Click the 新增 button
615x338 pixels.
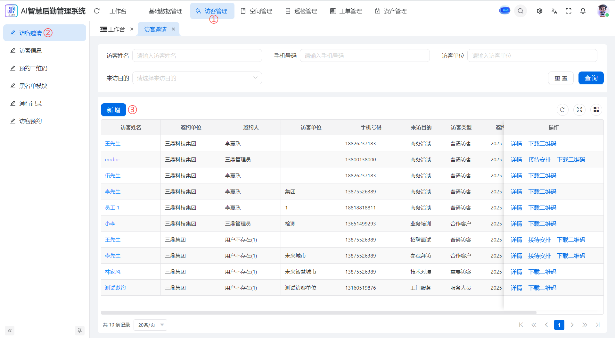[113, 110]
